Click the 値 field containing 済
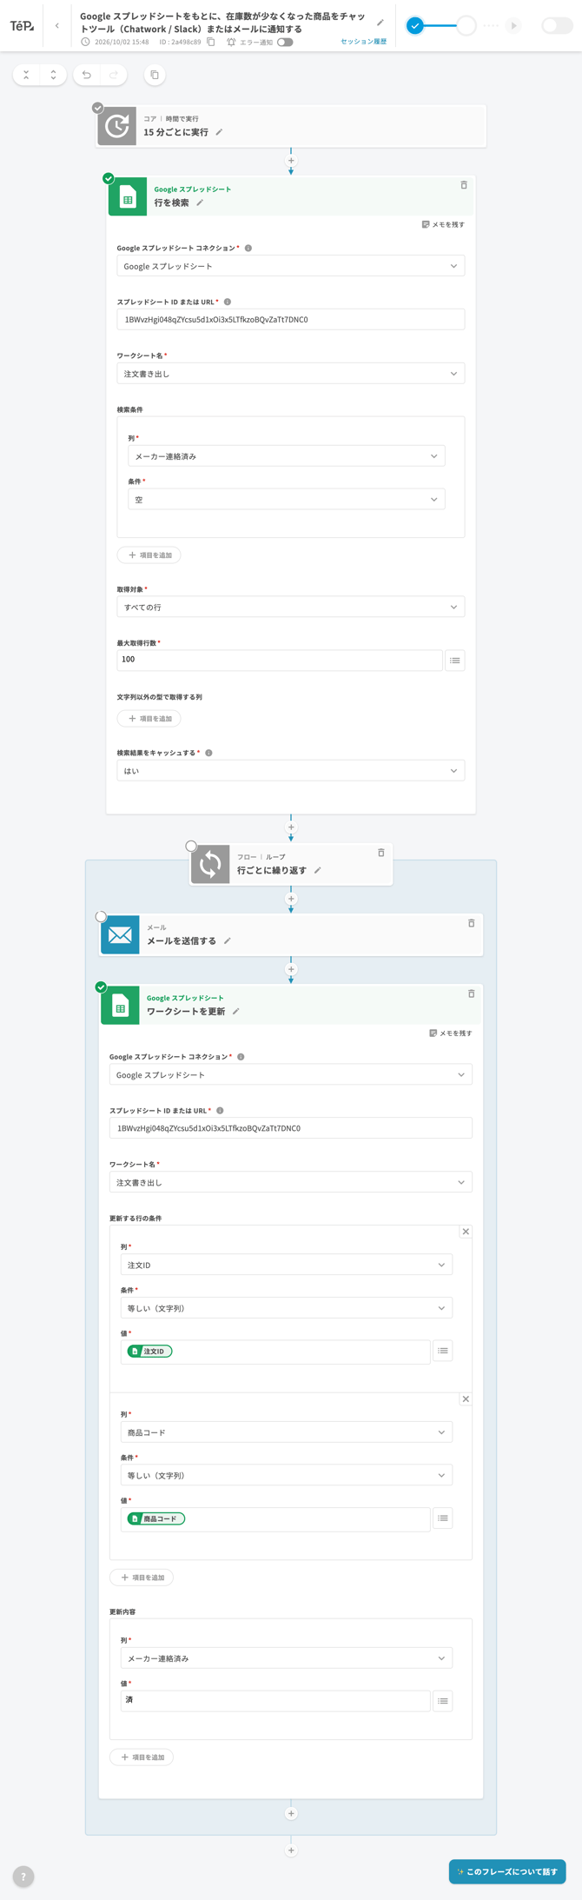582x1900 pixels. click(x=275, y=1701)
